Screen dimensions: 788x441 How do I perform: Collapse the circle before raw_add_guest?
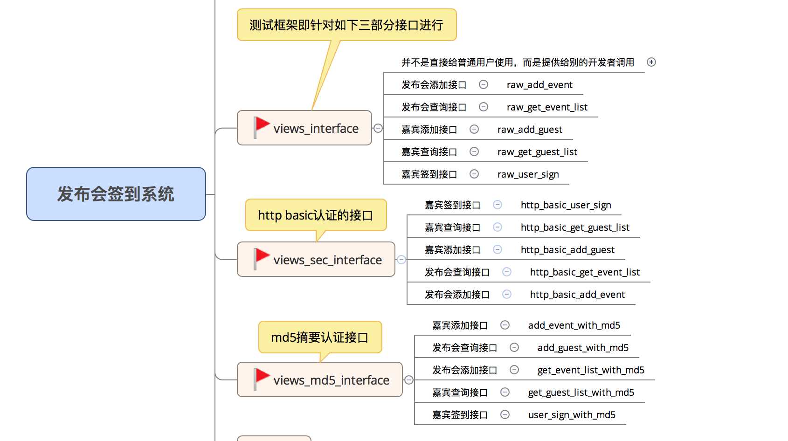474,129
